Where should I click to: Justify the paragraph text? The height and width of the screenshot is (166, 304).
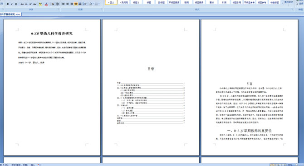pyautogui.click(x=76, y=4)
